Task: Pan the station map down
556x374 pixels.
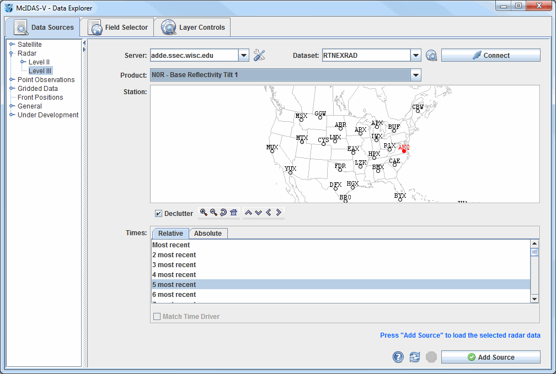Action: click(x=259, y=213)
